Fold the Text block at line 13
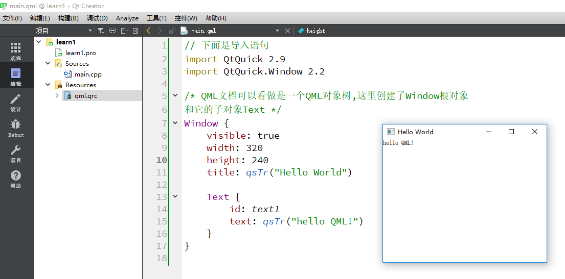The width and height of the screenshot is (565, 279). click(175, 196)
